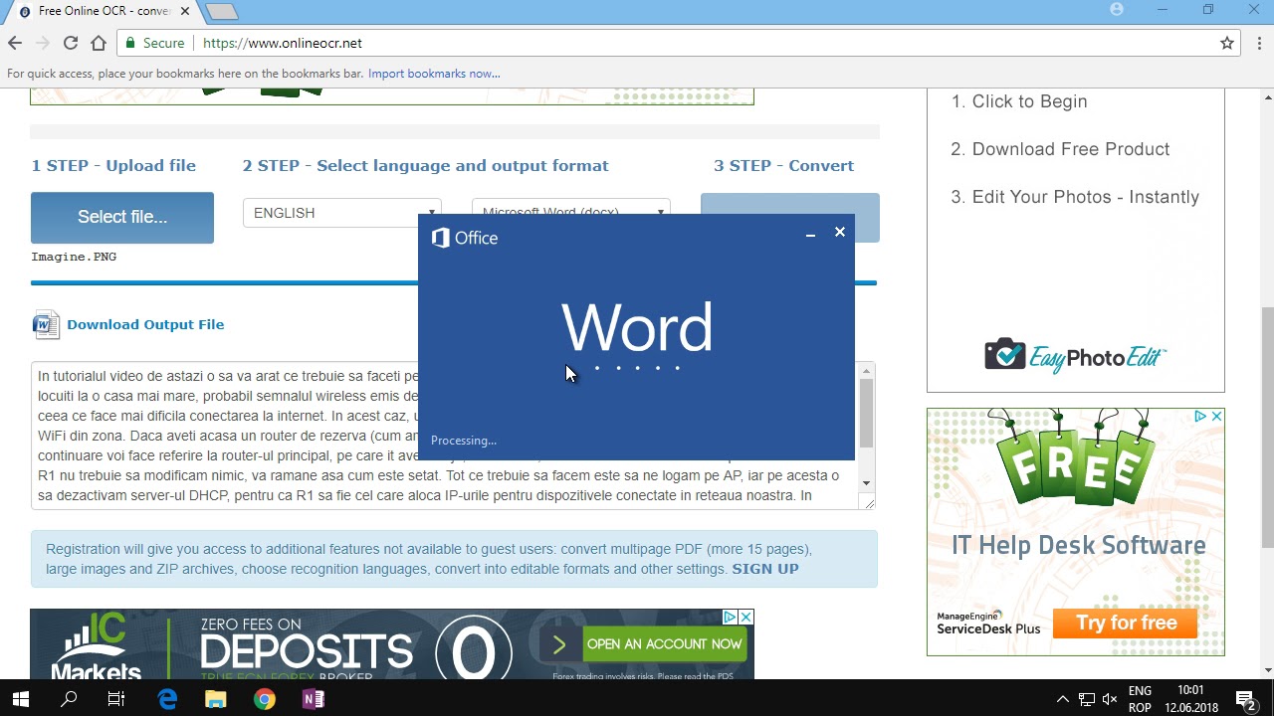Click the browser Back arrow

(x=15, y=43)
